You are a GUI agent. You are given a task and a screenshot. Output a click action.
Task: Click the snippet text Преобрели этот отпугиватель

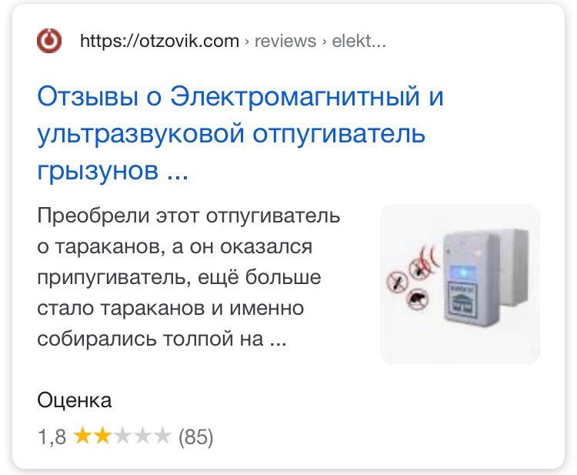pos(188,216)
